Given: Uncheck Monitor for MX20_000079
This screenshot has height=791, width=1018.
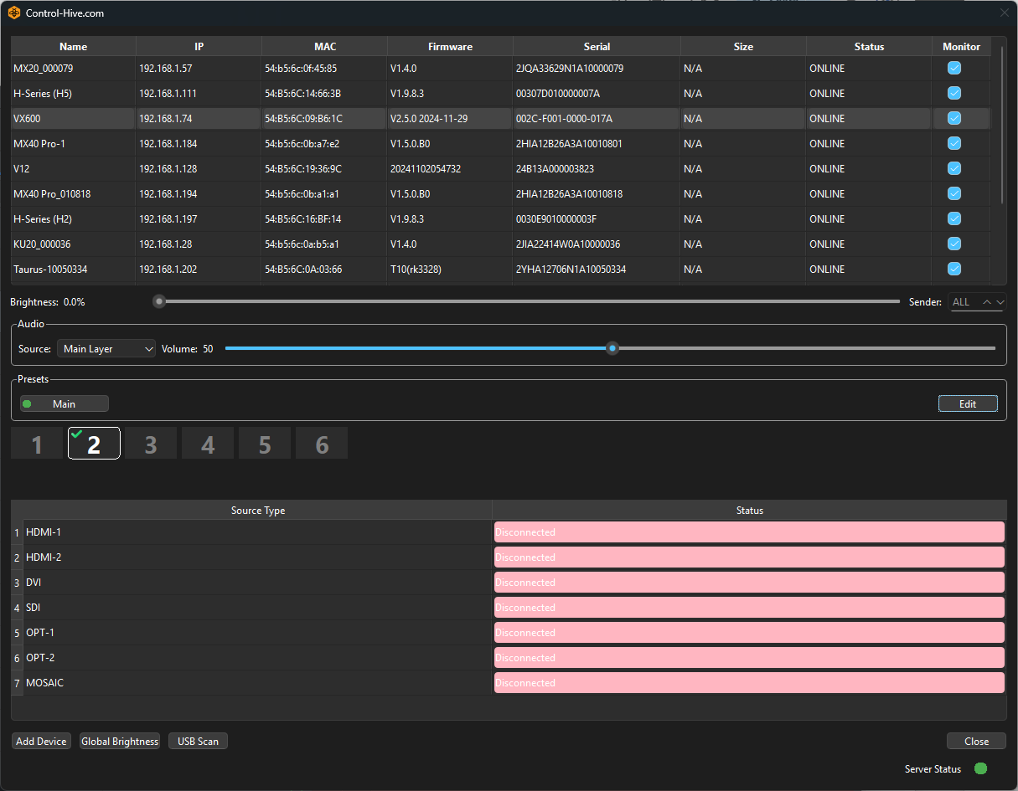Looking at the screenshot, I should [x=953, y=69].
